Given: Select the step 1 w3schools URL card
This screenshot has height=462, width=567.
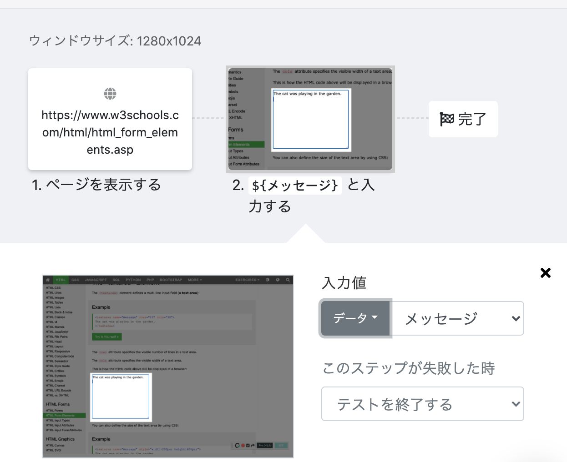Looking at the screenshot, I should pyautogui.click(x=110, y=119).
